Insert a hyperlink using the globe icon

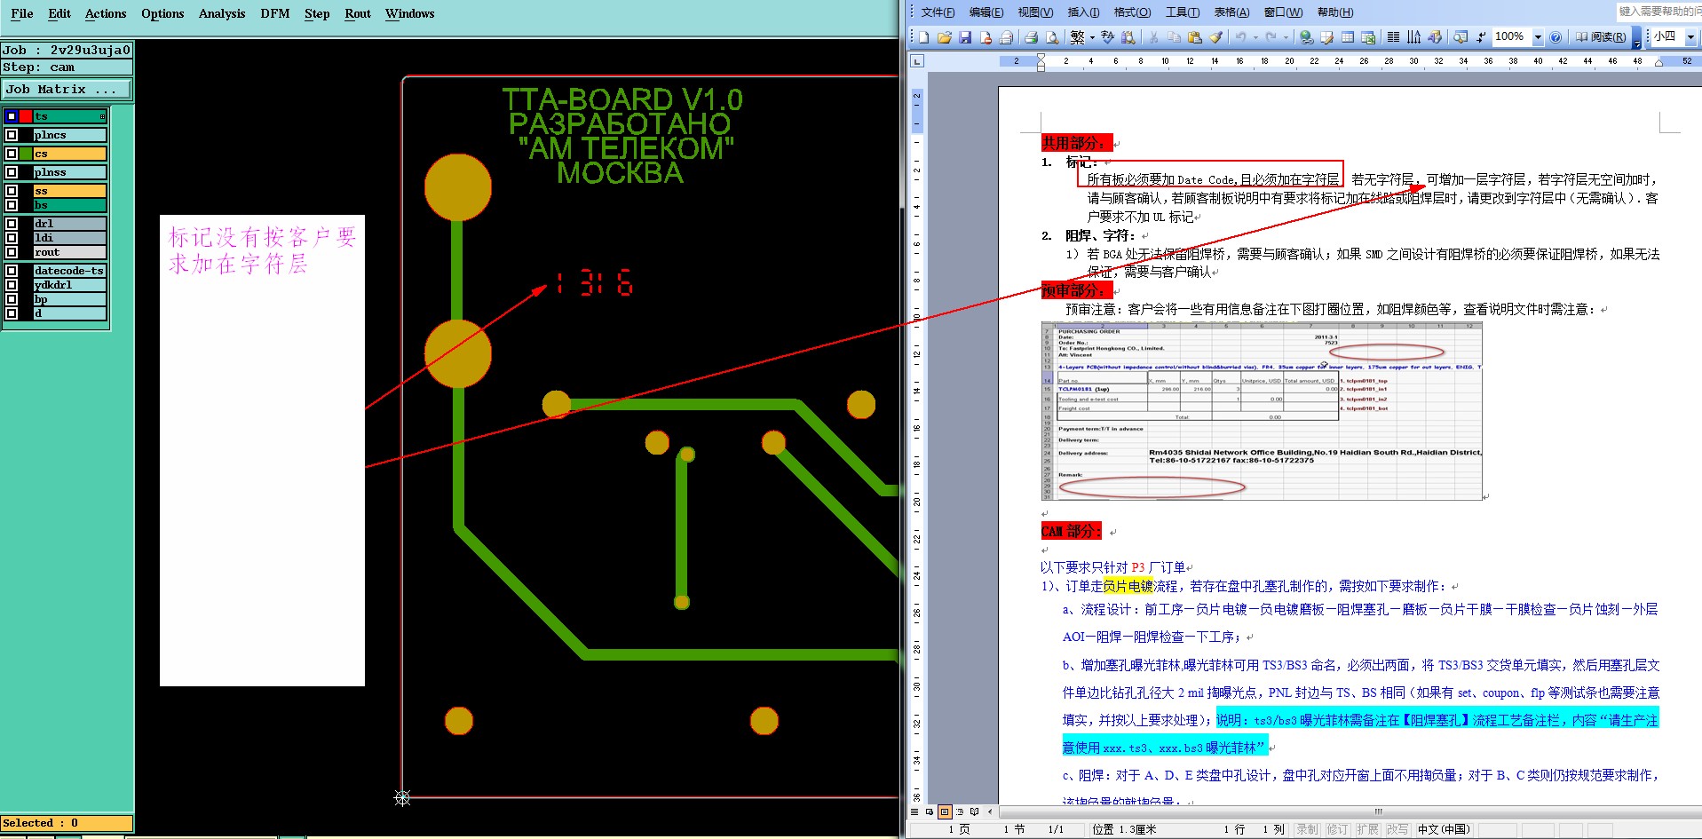[x=1305, y=37]
